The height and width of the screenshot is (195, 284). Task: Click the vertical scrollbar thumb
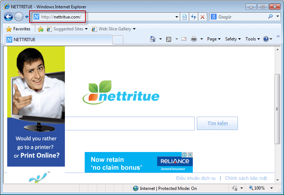277,109
